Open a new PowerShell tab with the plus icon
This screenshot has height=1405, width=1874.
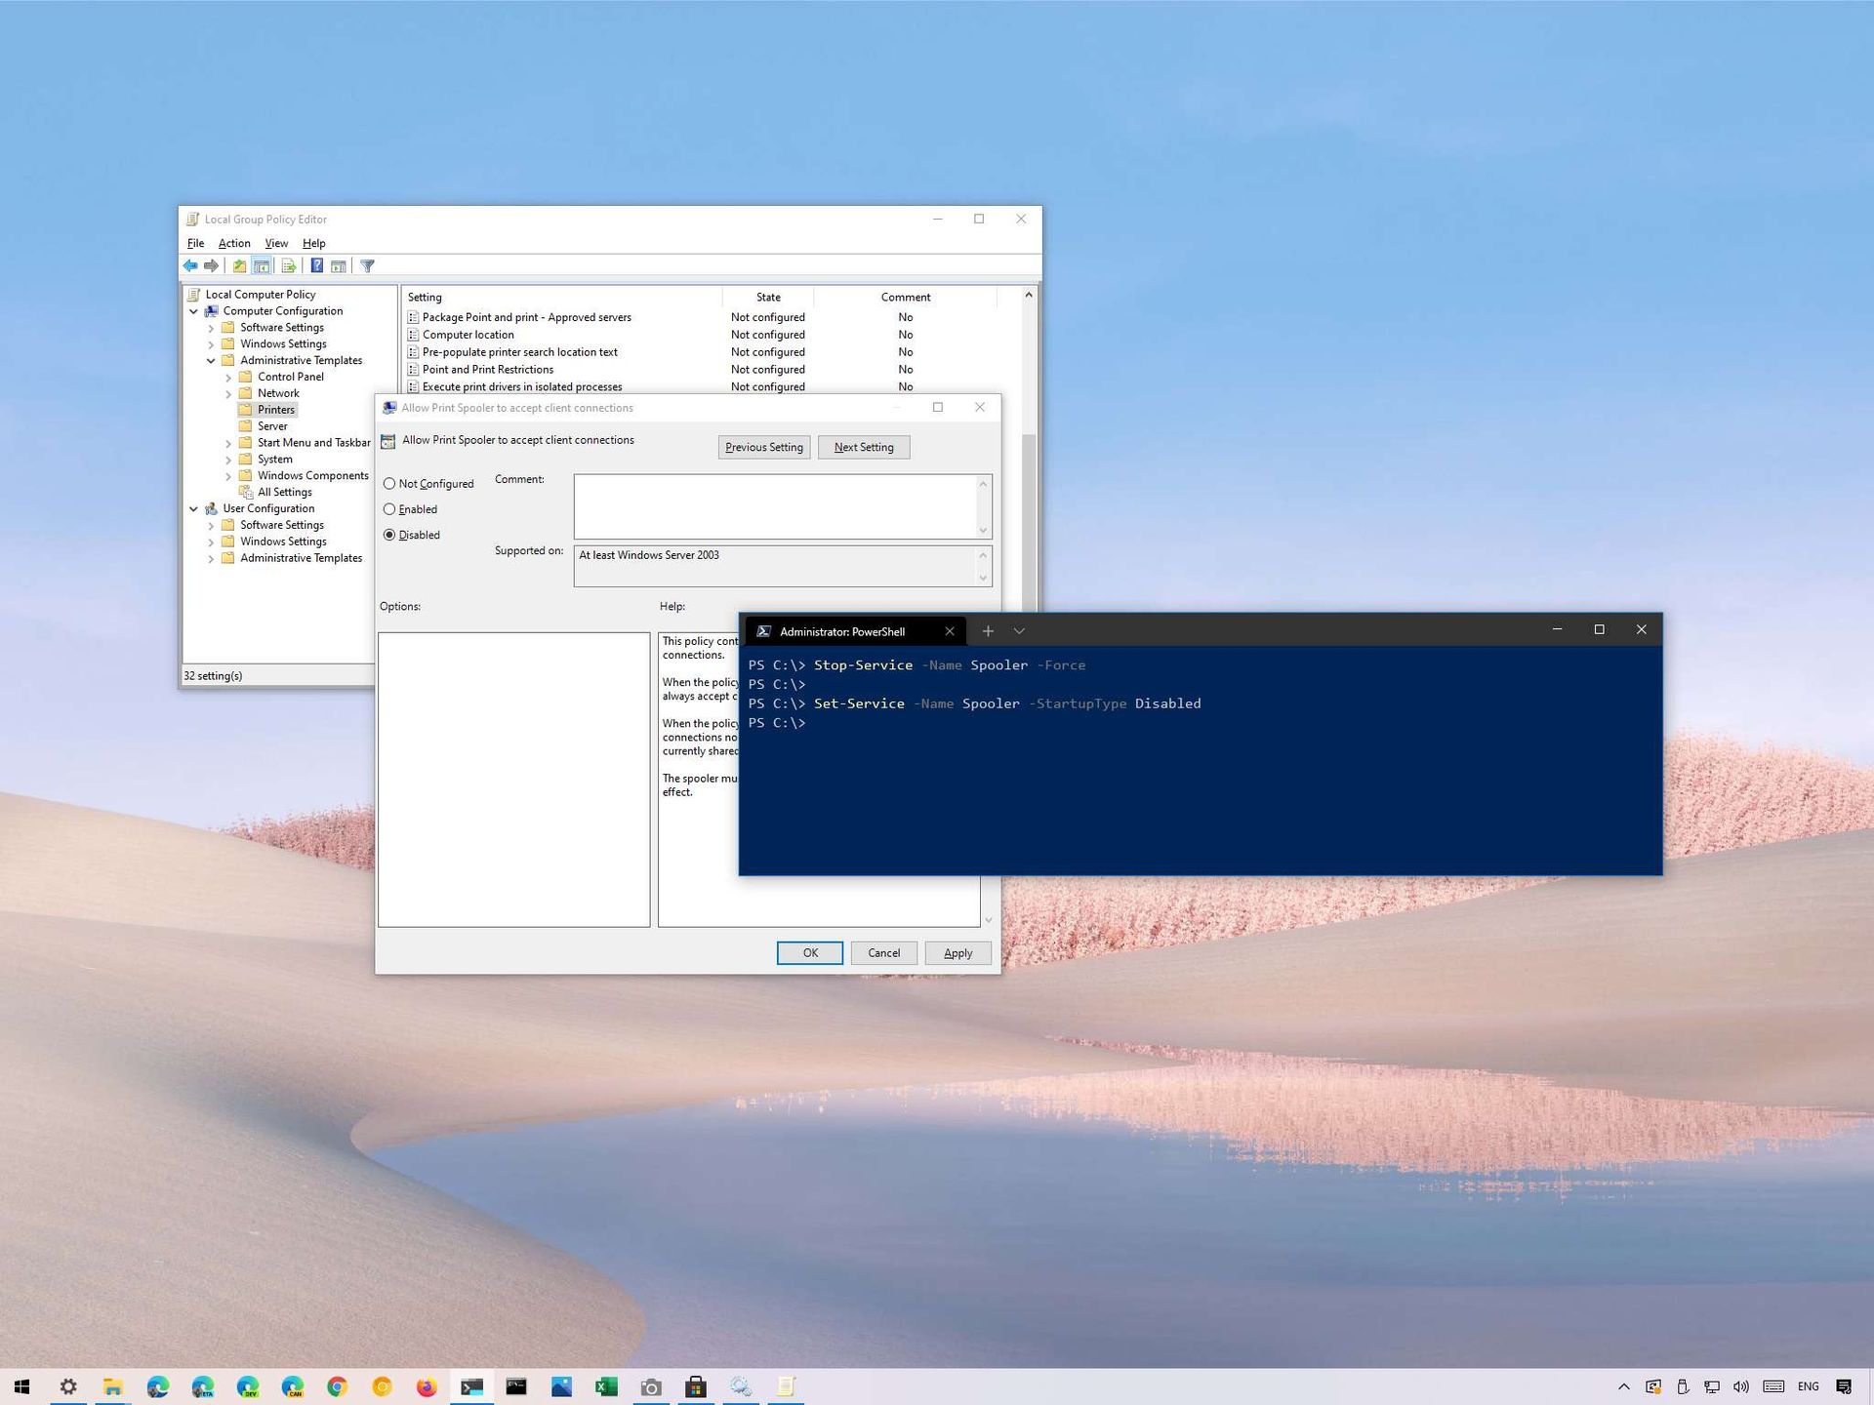pos(988,630)
